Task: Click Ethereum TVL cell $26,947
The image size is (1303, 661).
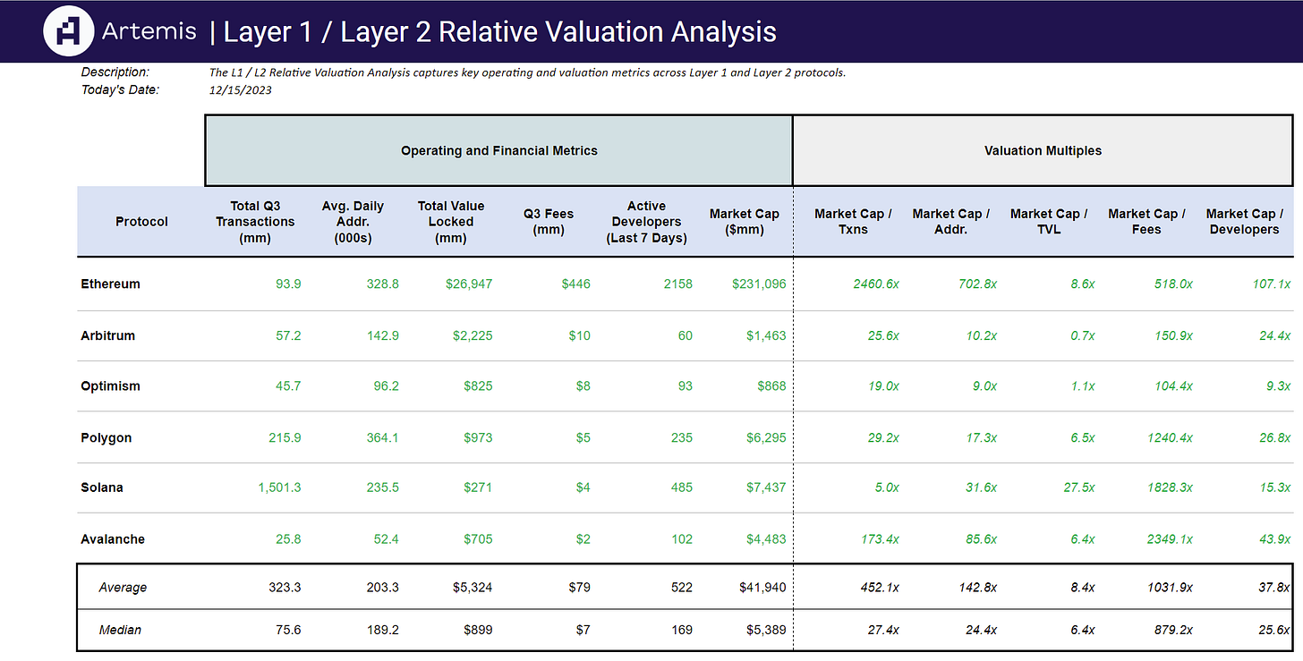Action: pyautogui.click(x=469, y=284)
